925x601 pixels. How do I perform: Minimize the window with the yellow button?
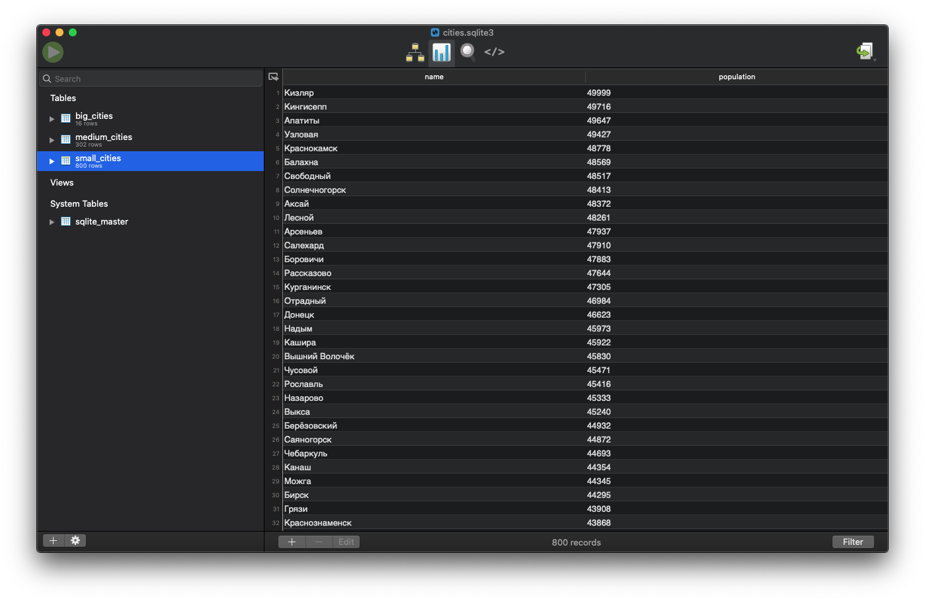click(60, 32)
